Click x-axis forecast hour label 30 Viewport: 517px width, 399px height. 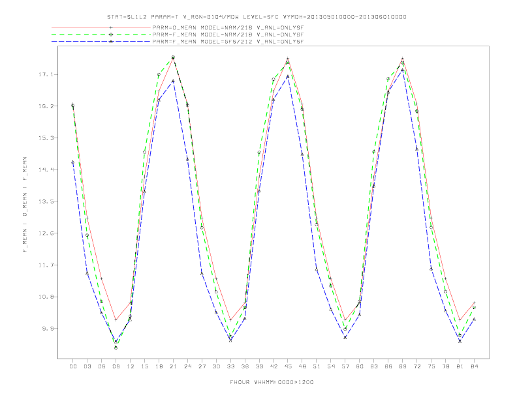pos(216,366)
